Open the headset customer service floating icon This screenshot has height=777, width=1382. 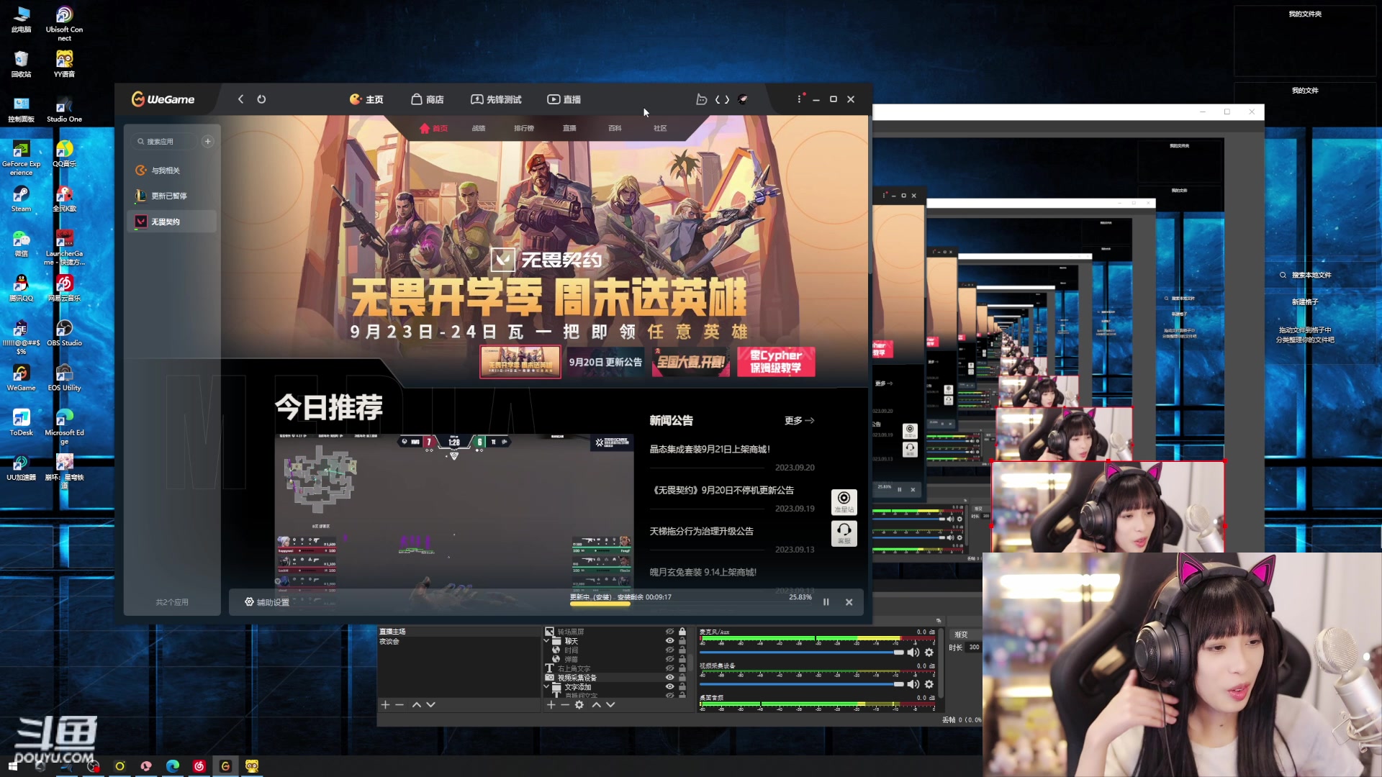844,533
